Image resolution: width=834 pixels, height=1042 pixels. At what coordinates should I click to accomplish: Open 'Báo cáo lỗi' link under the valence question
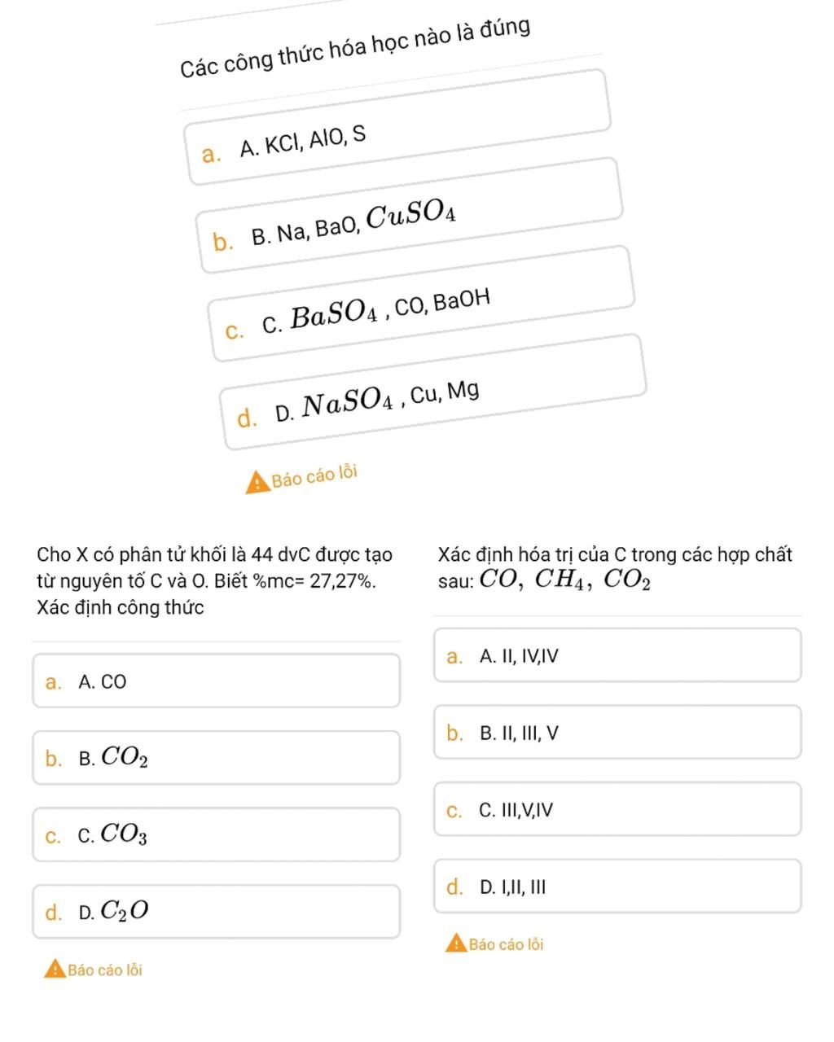[507, 943]
